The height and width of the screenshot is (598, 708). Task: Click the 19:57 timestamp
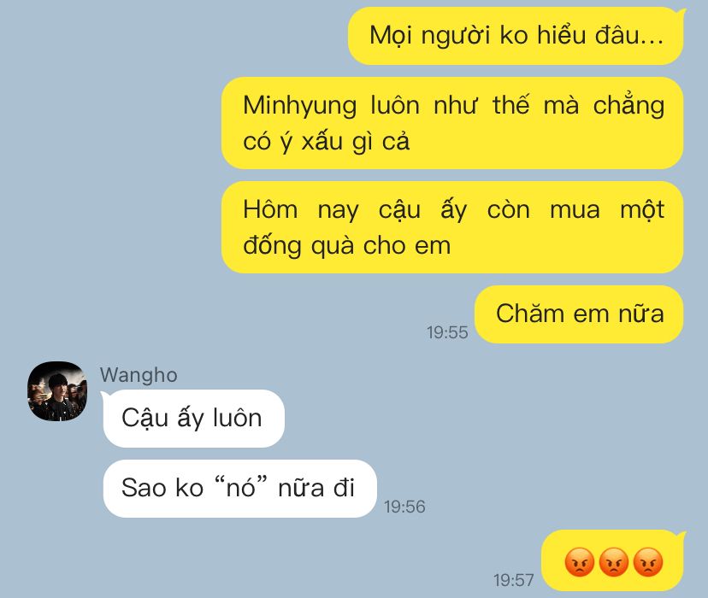[x=513, y=580]
